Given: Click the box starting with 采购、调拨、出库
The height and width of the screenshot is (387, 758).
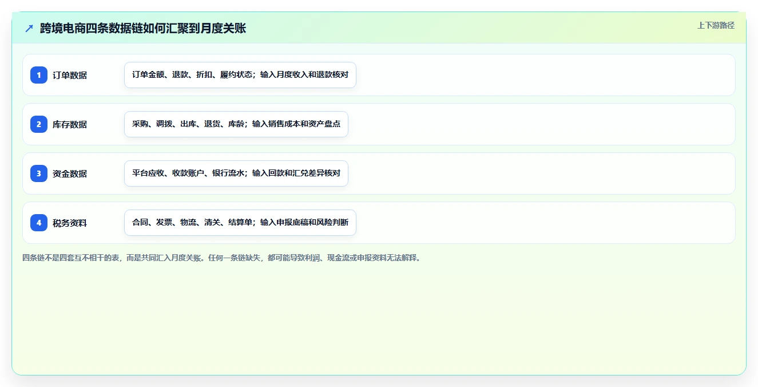Looking at the screenshot, I should click(x=236, y=124).
